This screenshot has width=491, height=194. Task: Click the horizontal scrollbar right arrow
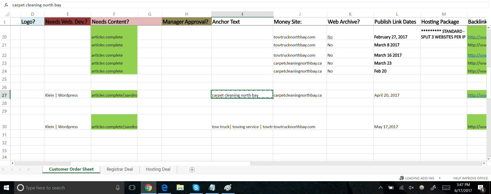coord(484,163)
